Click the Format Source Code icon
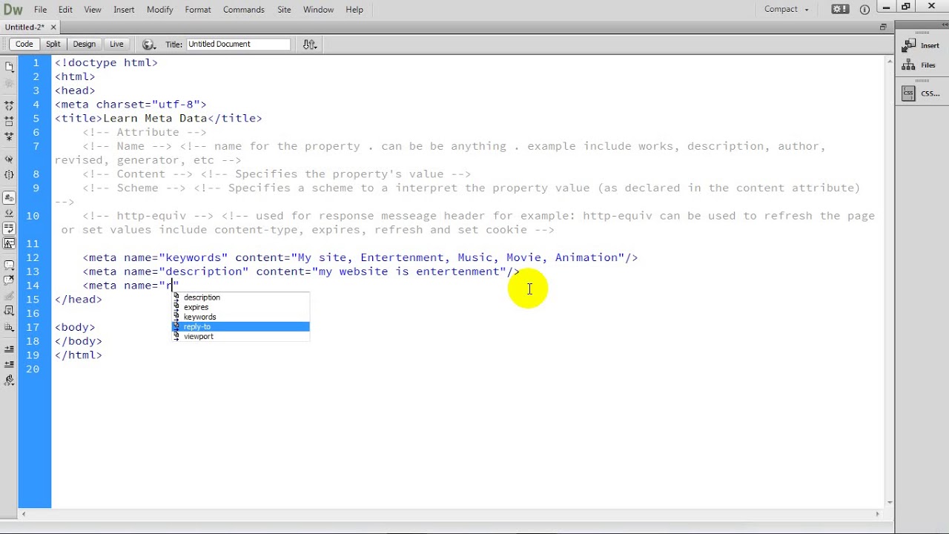Image resolution: width=949 pixels, height=534 pixels. (x=9, y=380)
